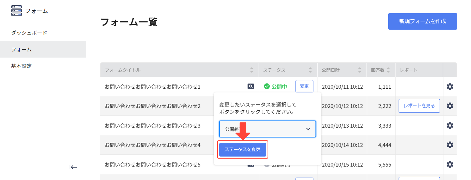Sort by フォームタイトル column arrows

coord(252,70)
